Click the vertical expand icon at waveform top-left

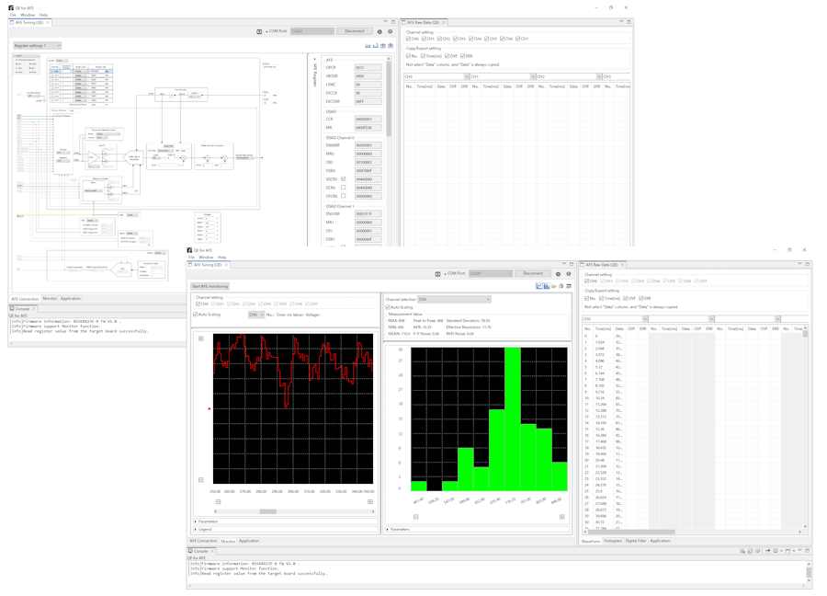[201, 338]
